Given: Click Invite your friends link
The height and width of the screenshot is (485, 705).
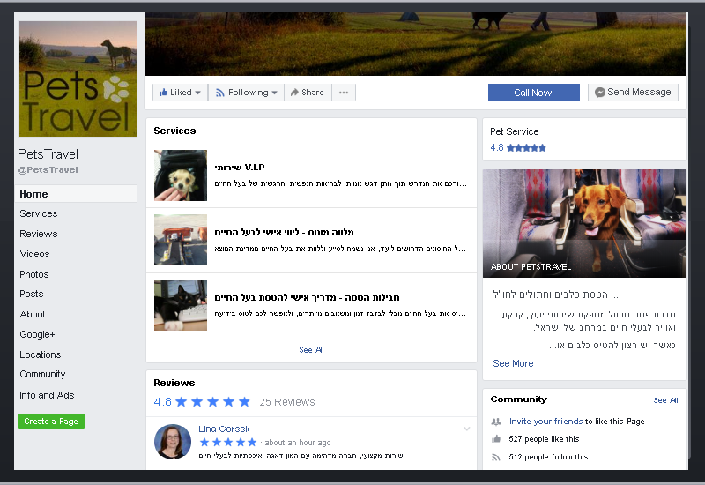Looking at the screenshot, I should pos(545,422).
